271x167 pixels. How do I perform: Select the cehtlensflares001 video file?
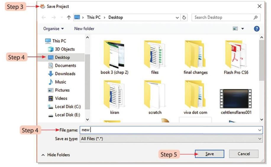point(236,102)
